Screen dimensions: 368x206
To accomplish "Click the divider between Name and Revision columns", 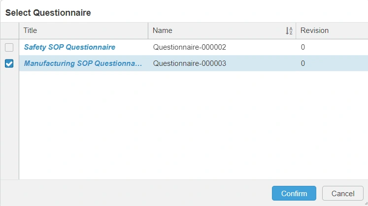I will [x=296, y=30].
